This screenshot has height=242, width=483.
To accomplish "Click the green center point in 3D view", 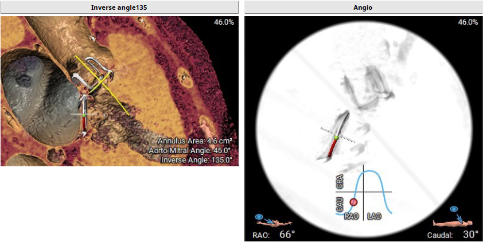I will tap(84, 115).
